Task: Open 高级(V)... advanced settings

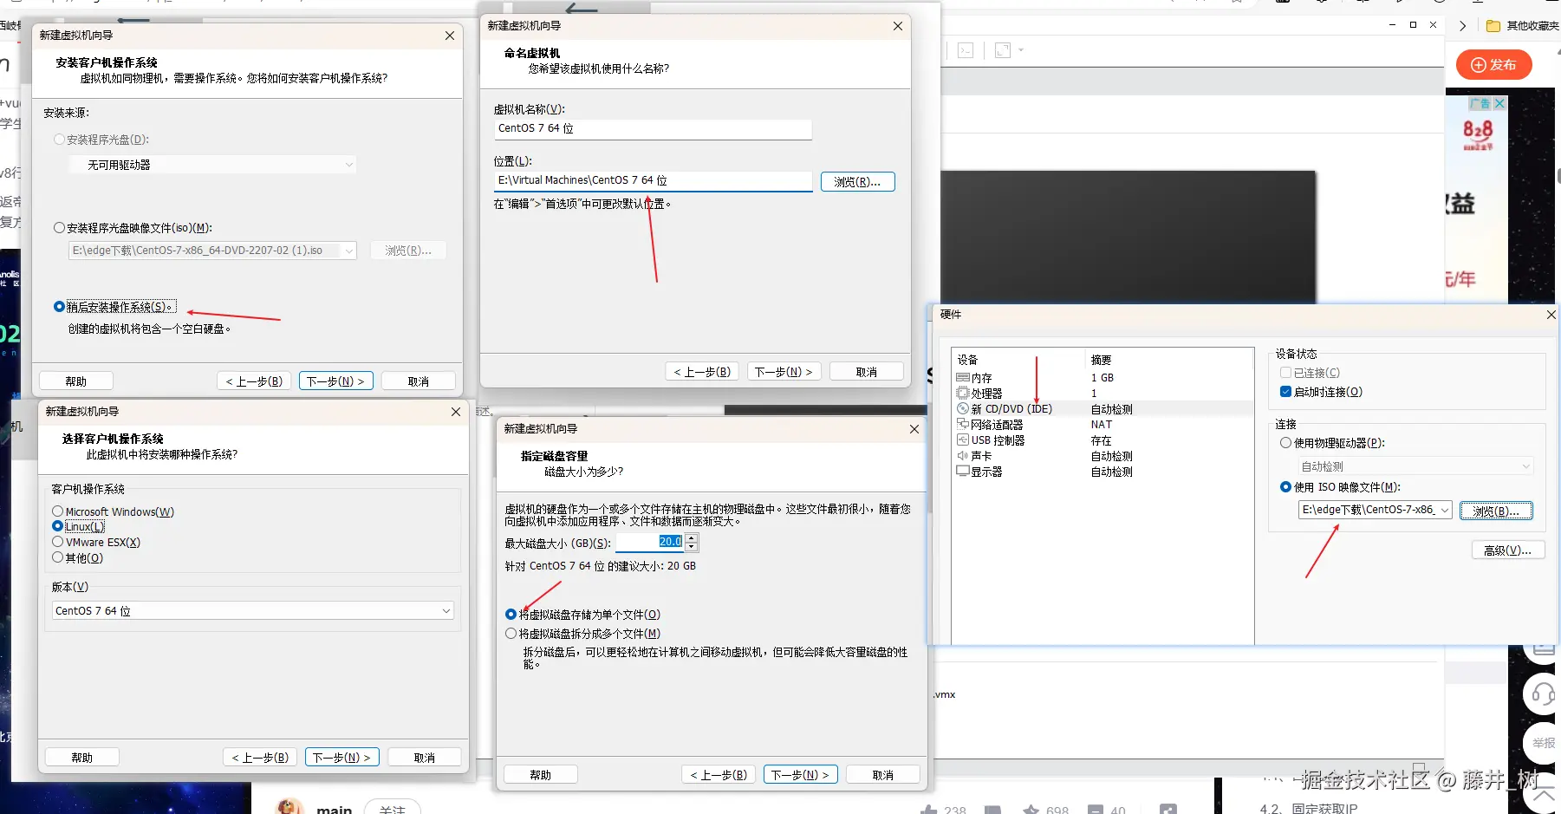Action: (x=1508, y=550)
